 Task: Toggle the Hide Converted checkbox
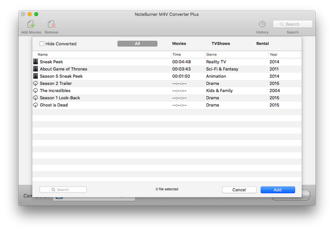(42, 43)
